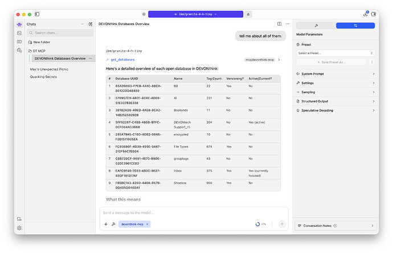Switch to the sliders parameters tab
393x253 pixels.
tap(355, 26)
